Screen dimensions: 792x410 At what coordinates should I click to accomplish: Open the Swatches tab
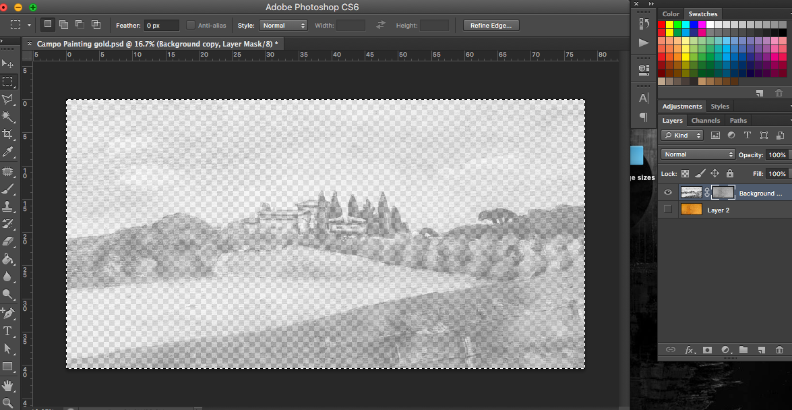702,13
